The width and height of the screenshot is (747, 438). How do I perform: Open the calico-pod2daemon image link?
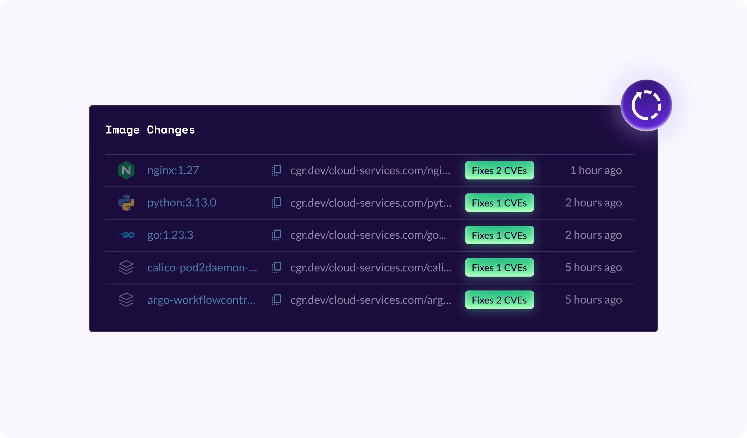(x=202, y=268)
